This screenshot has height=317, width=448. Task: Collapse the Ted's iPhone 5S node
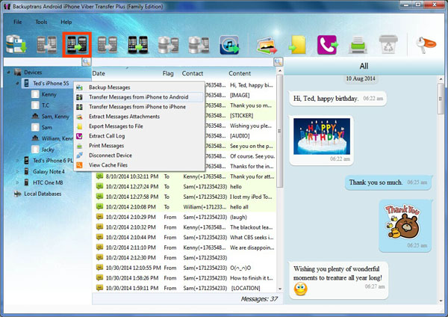17,83
